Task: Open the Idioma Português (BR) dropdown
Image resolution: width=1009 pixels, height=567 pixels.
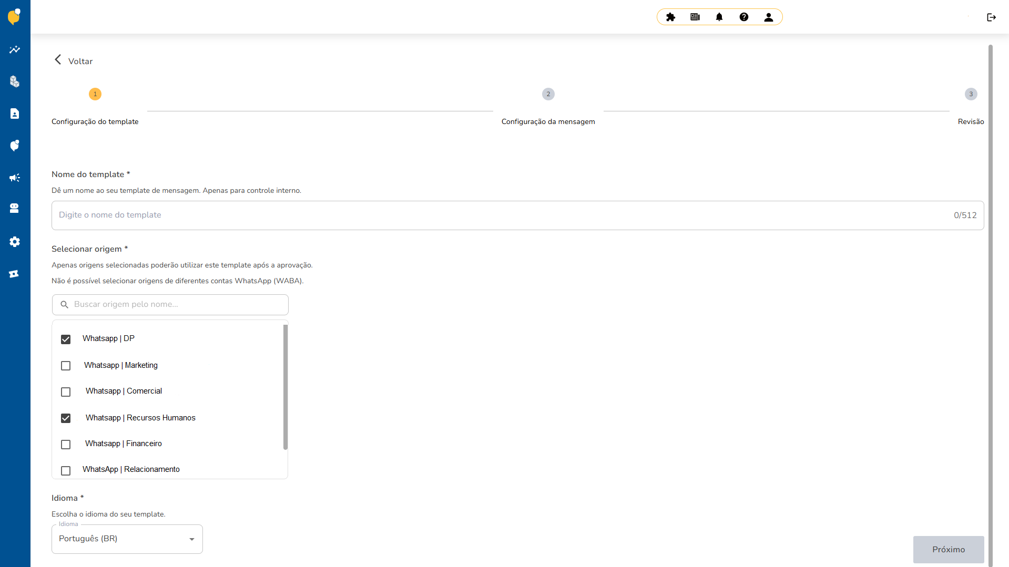Action: (x=127, y=539)
